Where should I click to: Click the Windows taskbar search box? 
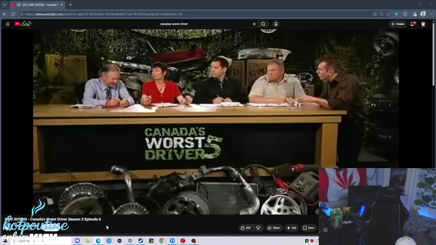coord(41,241)
